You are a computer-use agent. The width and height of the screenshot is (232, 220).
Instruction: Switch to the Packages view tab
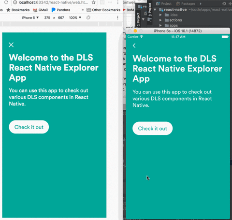[186, 3]
